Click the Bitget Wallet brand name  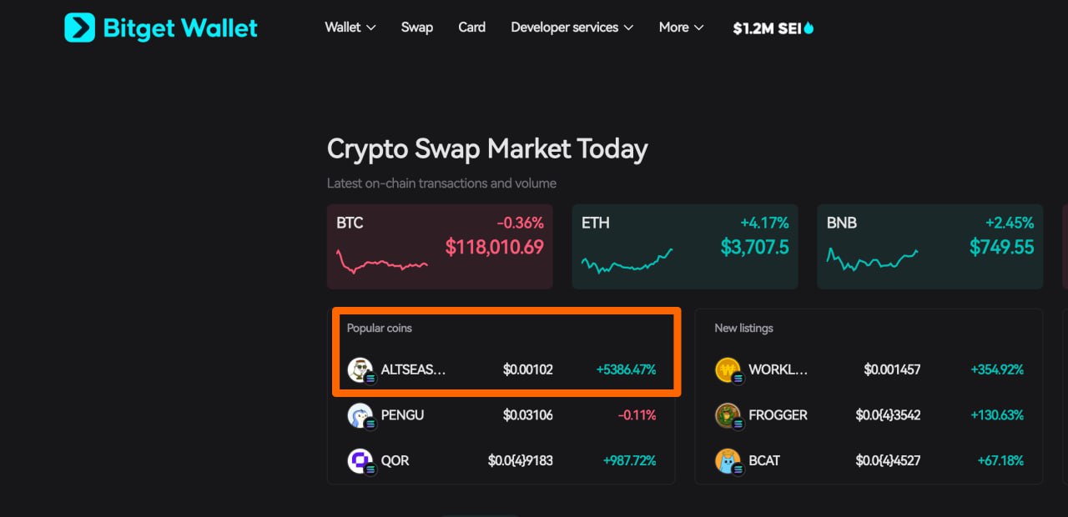coord(180,28)
